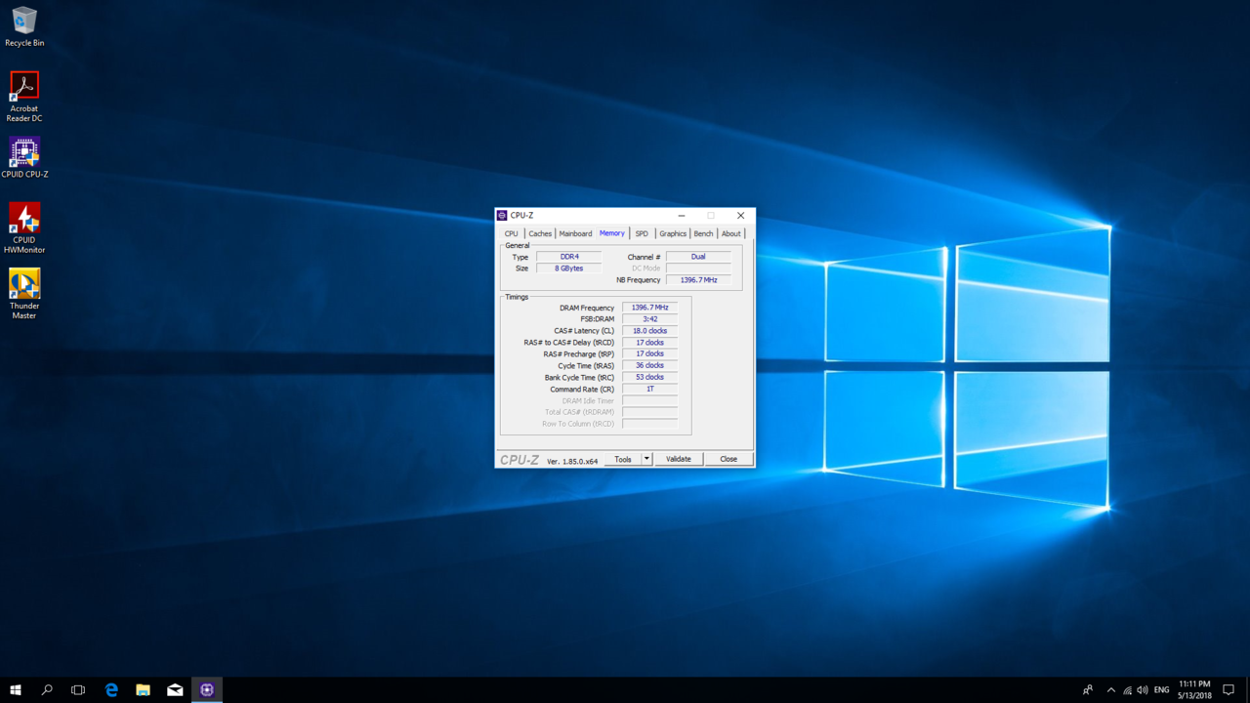Select the Memory tab
The image size is (1250, 703).
click(612, 233)
